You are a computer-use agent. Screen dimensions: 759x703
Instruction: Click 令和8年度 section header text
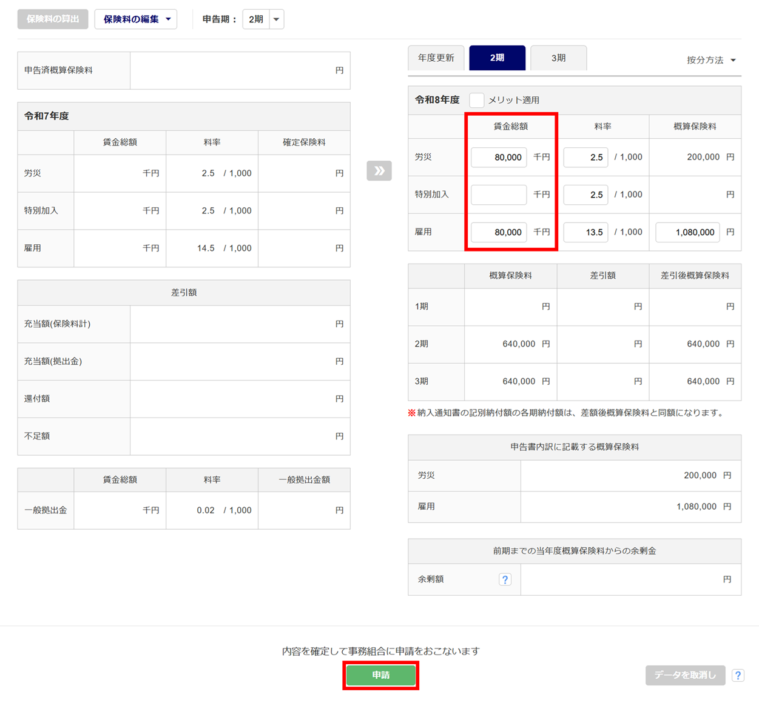tap(437, 100)
